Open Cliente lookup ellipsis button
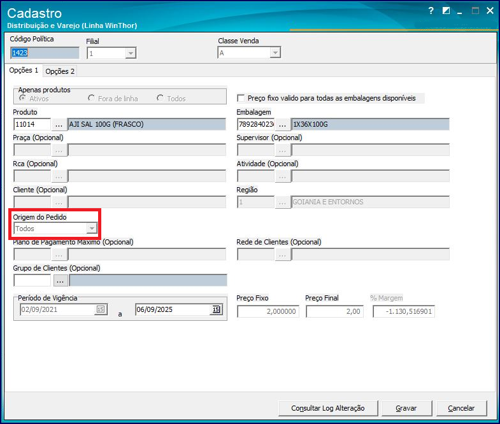 click(x=59, y=202)
